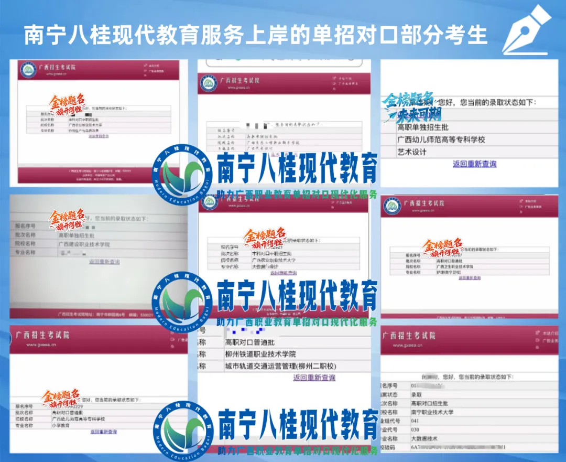Screen dimensions: 566x462
Task: Select the 护理(南宁卫校) major row
Action: [x=470, y=272]
